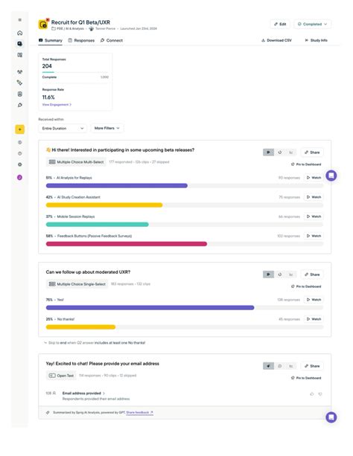Screen dimensions: 353x456
Task: Click the Download CSV button
Action: click(276, 40)
